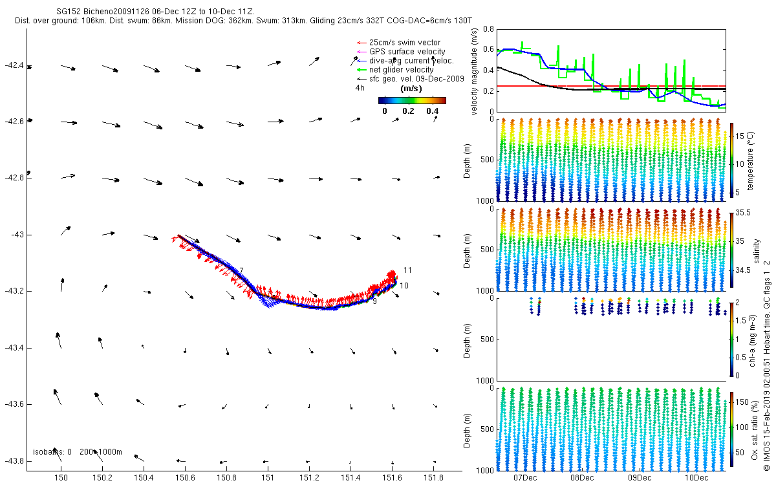Click the '150' longitude tick label

click(x=61, y=478)
